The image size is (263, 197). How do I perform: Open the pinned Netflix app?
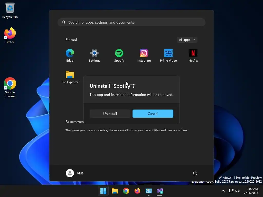tap(193, 56)
